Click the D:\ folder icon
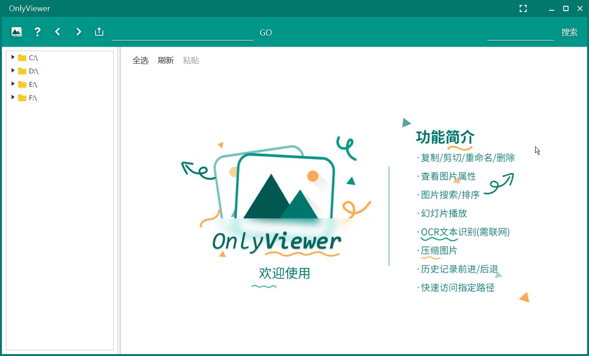 tap(22, 71)
